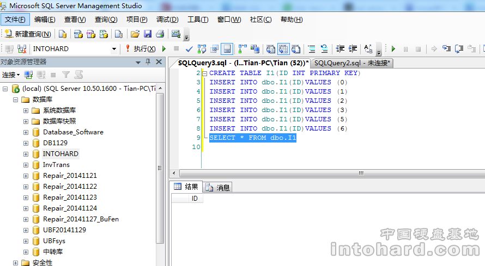Toggle Results to Grid output mode
The image size is (485, 266).
(283, 48)
